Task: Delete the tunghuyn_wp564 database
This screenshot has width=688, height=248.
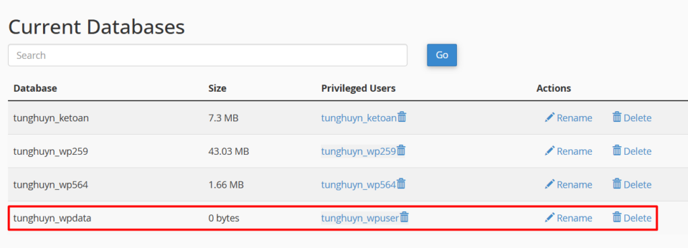Action: coord(632,184)
